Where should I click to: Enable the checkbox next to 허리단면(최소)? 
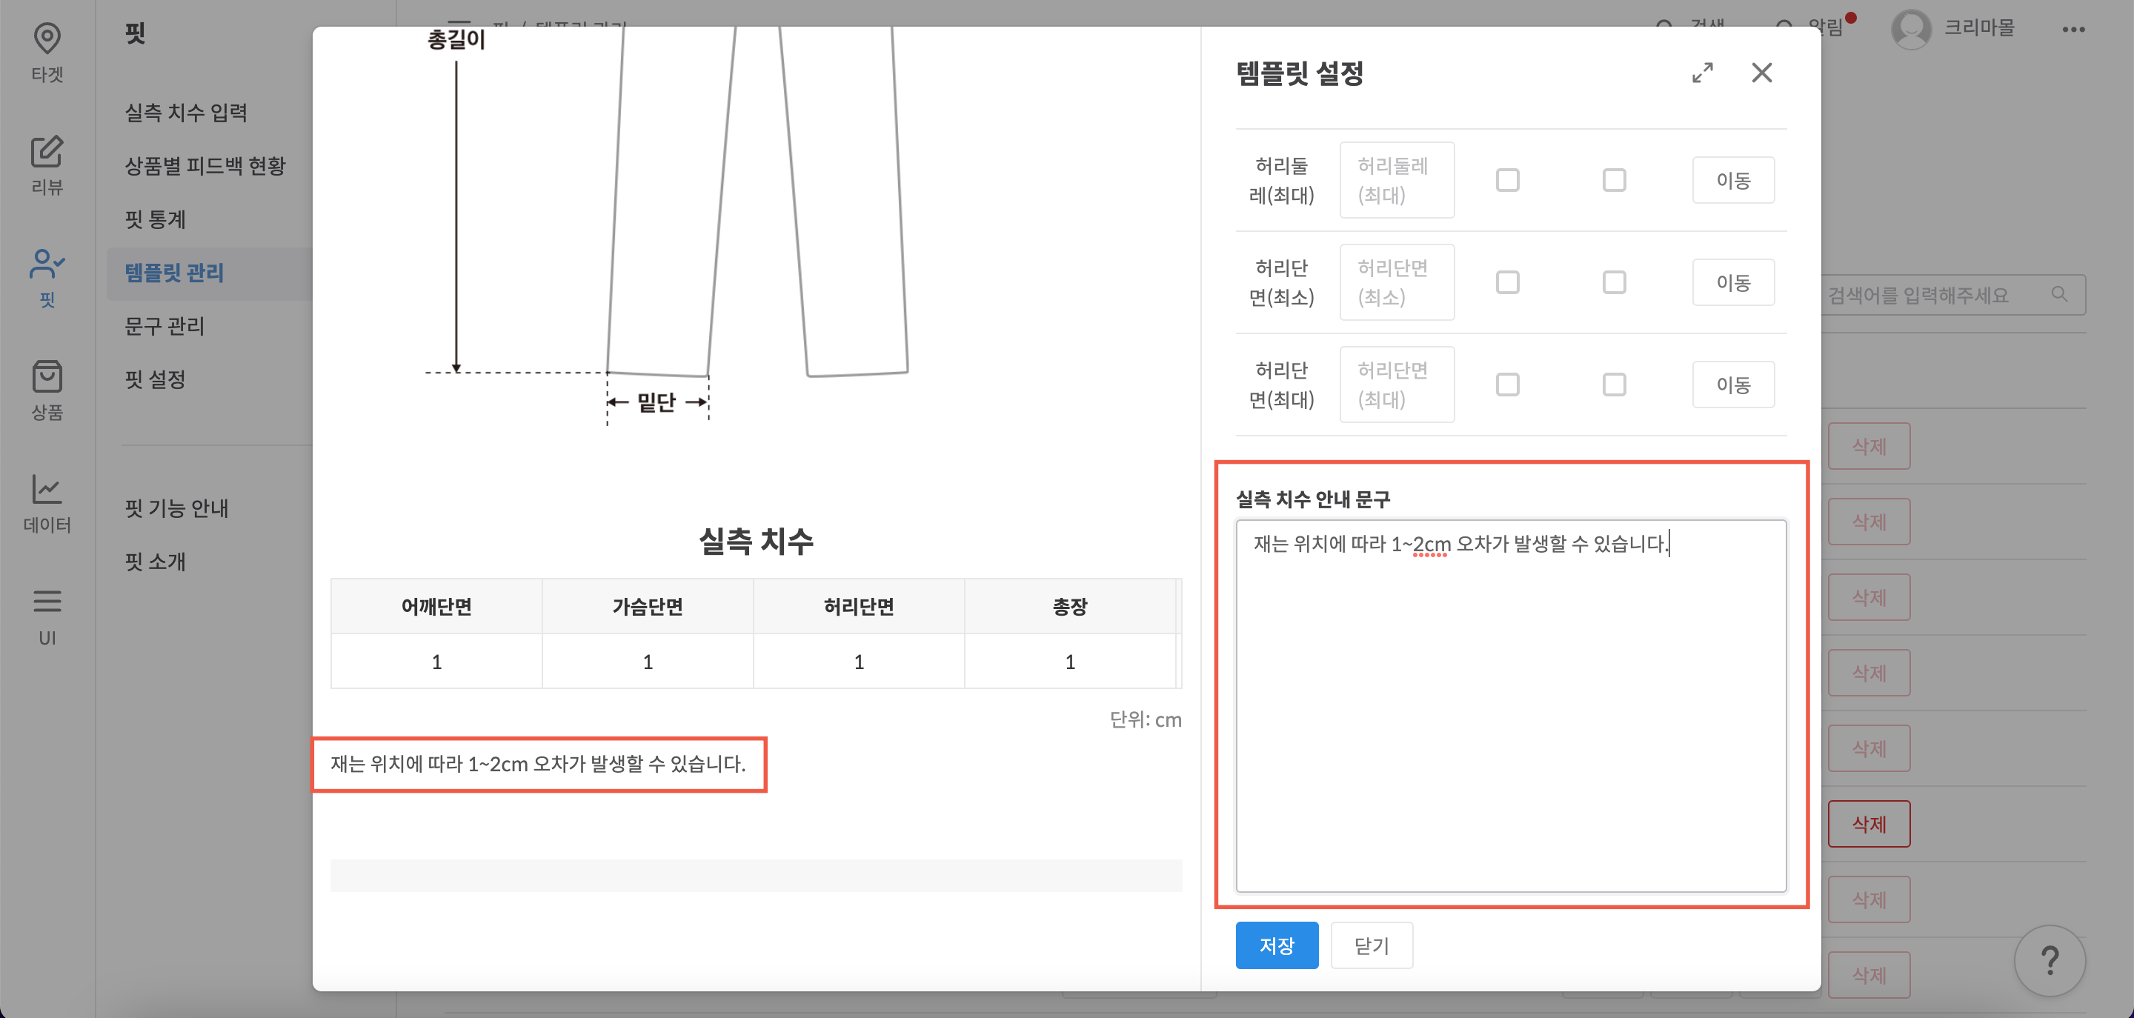(x=1509, y=282)
